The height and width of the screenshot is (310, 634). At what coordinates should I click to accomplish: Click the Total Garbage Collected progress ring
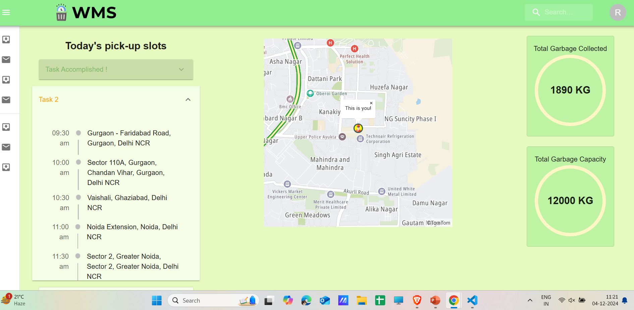tap(571, 90)
